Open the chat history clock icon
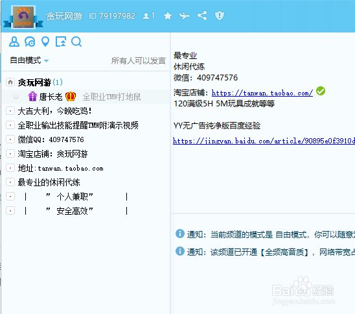The width and height of the screenshot is (355, 314). coord(30,42)
